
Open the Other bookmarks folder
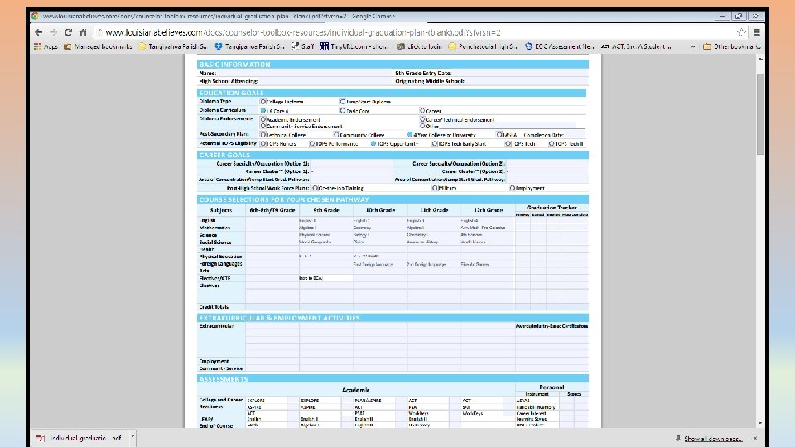coord(731,46)
